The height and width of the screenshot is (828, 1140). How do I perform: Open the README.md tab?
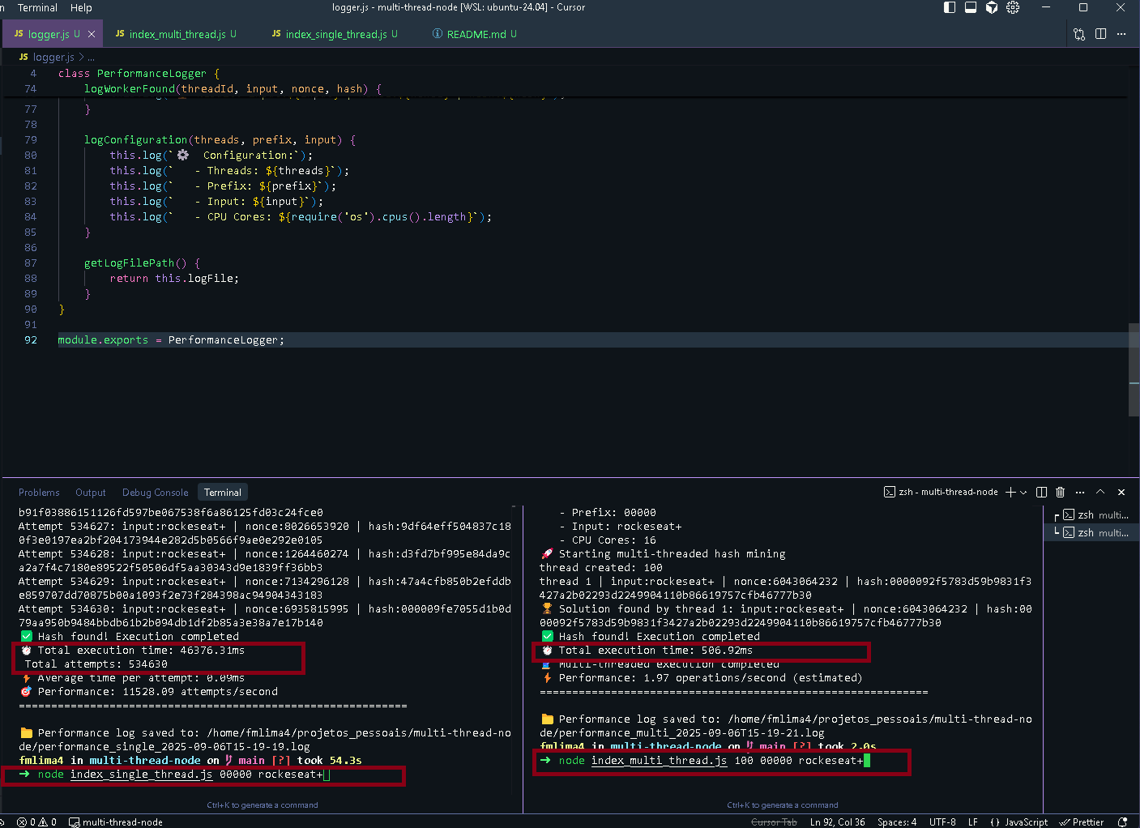(476, 34)
